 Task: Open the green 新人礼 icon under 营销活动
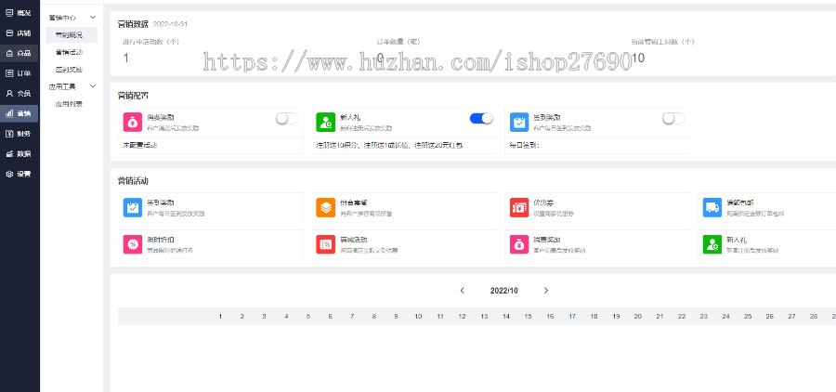712,244
